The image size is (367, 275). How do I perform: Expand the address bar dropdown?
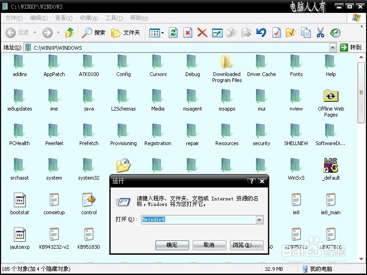[x=332, y=48]
